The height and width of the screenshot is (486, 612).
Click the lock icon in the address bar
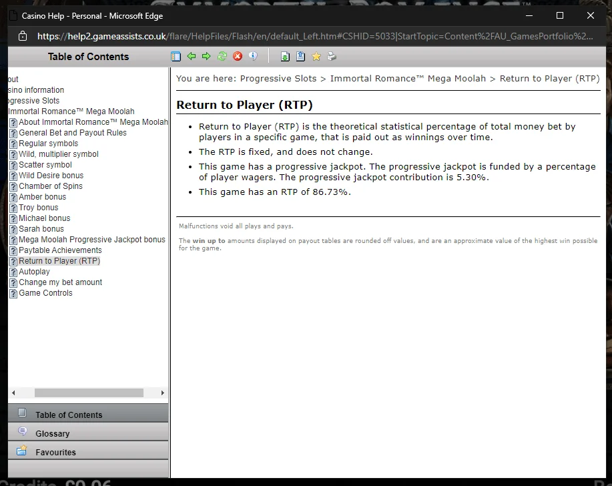click(x=23, y=36)
